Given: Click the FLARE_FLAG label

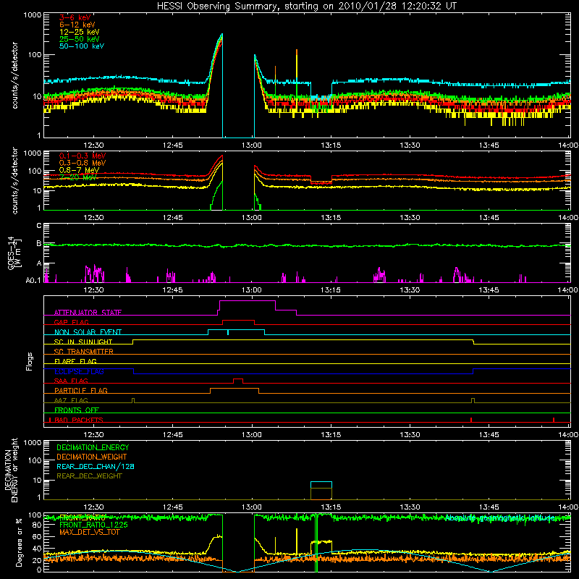Looking at the screenshot, I should pyautogui.click(x=75, y=361).
